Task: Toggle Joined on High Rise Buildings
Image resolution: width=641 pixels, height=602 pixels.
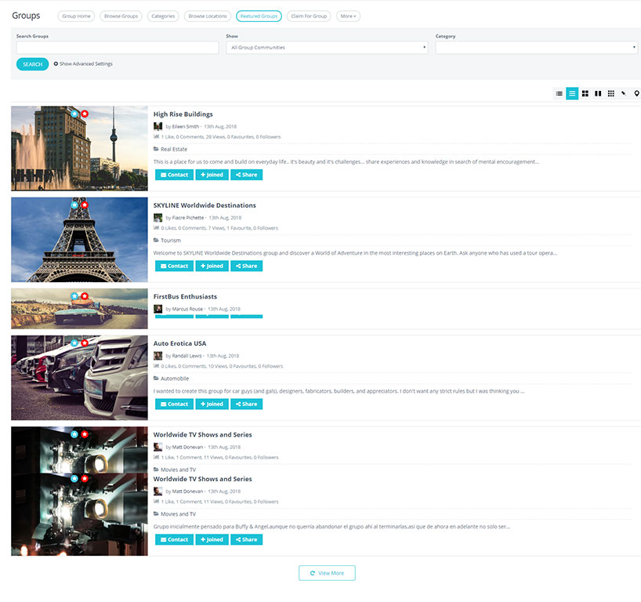Action: 212,175
